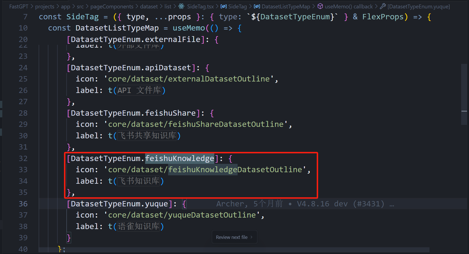This screenshot has height=254, width=469.
Task: Click the cube icon before useMemo() callback
Action: 320,6
